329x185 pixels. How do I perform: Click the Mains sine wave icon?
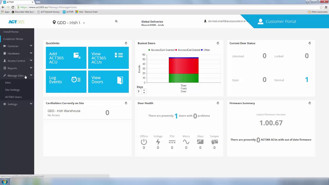[x=186, y=142]
